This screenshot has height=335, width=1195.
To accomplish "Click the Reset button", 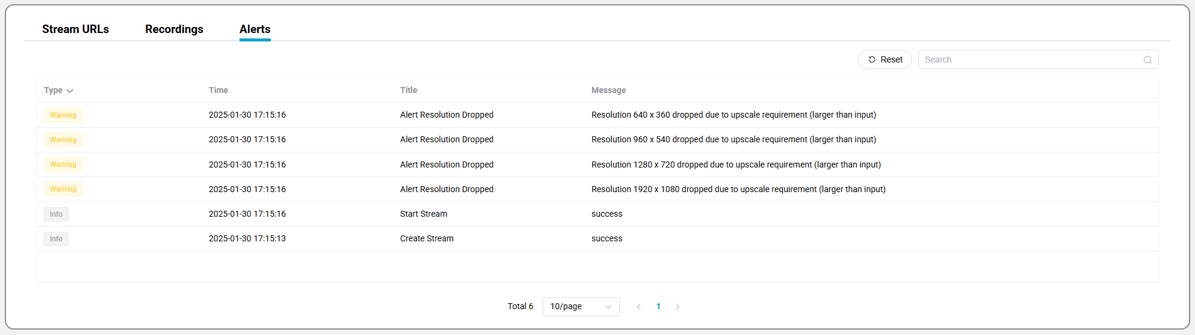I will 885,59.
